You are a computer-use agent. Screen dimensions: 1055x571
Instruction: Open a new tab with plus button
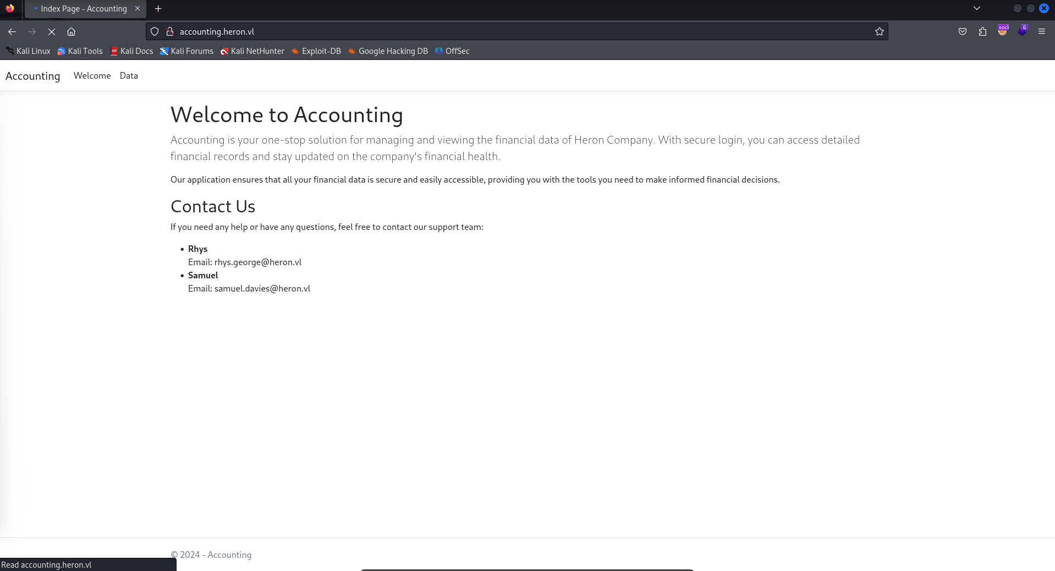click(158, 9)
